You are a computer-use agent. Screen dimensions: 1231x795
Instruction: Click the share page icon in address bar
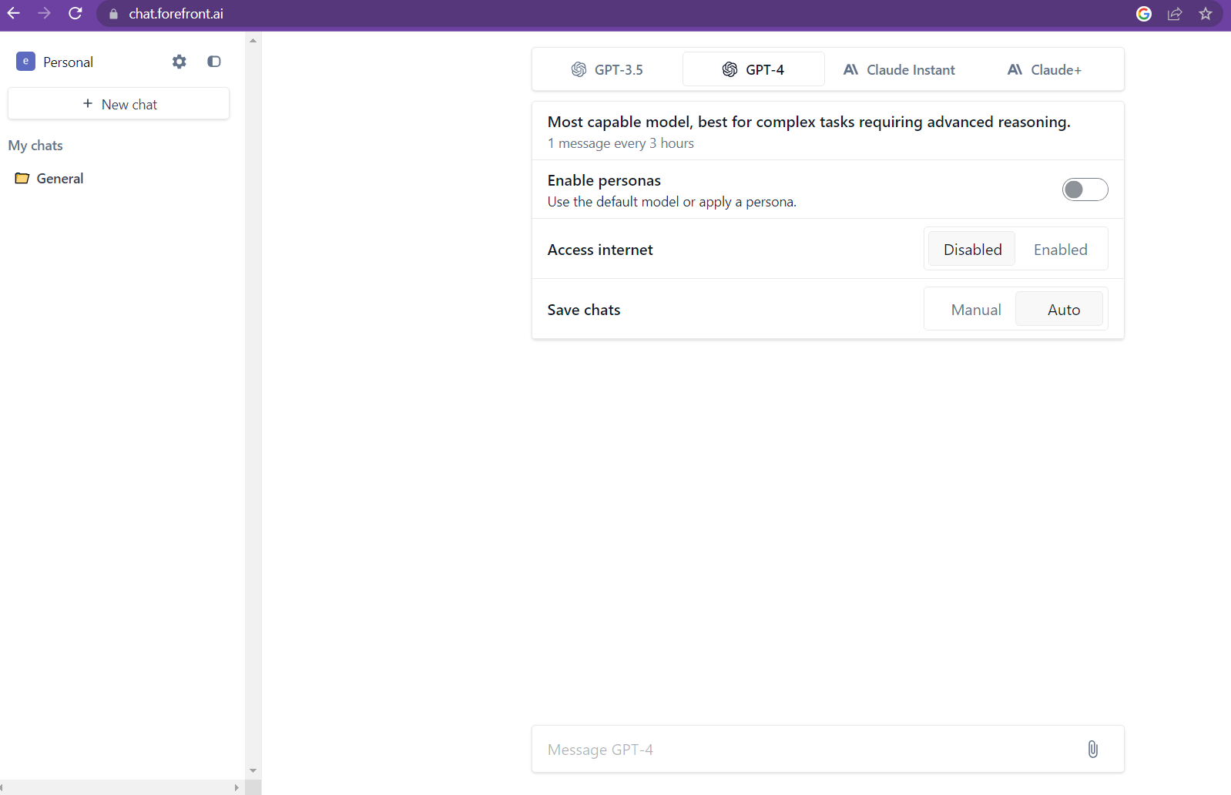tap(1175, 14)
